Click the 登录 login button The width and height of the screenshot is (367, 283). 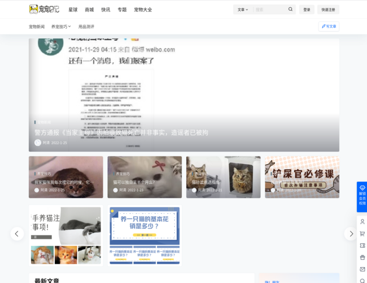tap(307, 10)
